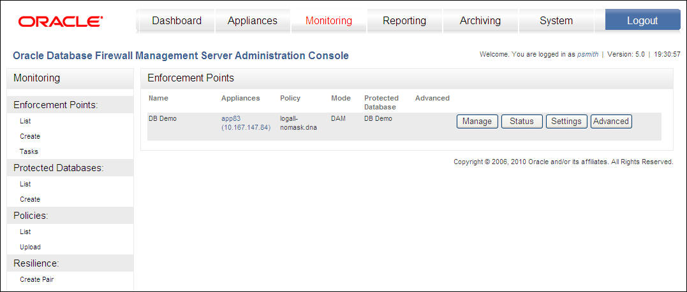
Task: Click the Logout button
Action: coord(642,20)
